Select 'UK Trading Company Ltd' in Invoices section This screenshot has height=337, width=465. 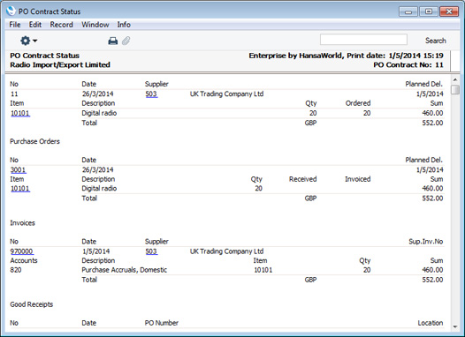click(226, 251)
